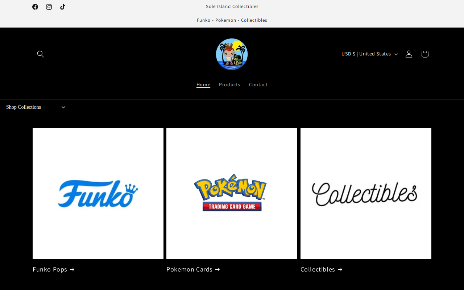Viewport: 464px width, 290px height.
Task: Open the Products menu item
Action: point(229,85)
